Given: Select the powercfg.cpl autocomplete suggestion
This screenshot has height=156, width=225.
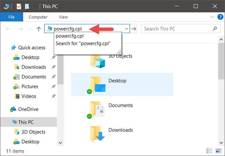Looking at the screenshot, I should tap(88, 36).
